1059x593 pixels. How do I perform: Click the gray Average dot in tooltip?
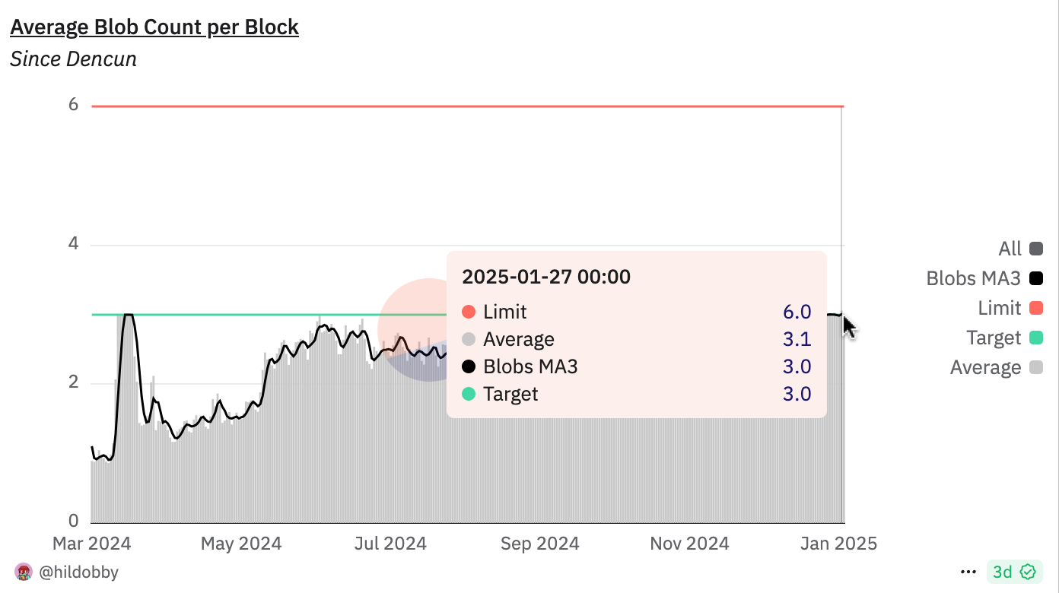pyautogui.click(x=469, y=340)
